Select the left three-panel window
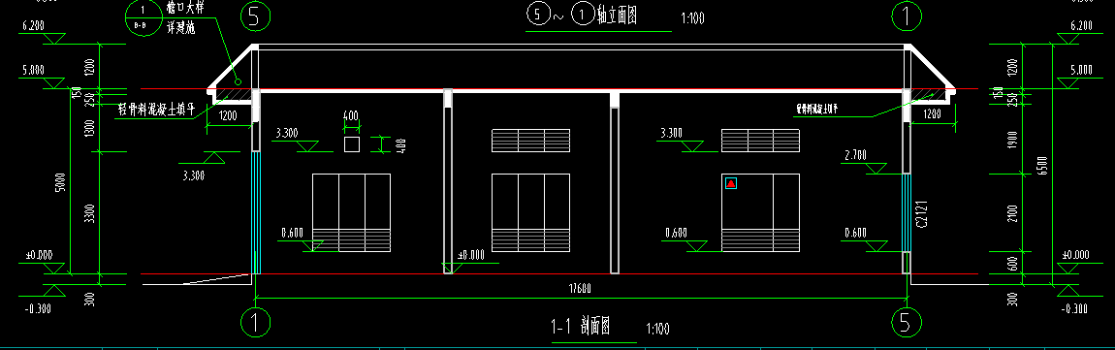The width and height of the screenshot is (1115, 350). coord(351,212)
